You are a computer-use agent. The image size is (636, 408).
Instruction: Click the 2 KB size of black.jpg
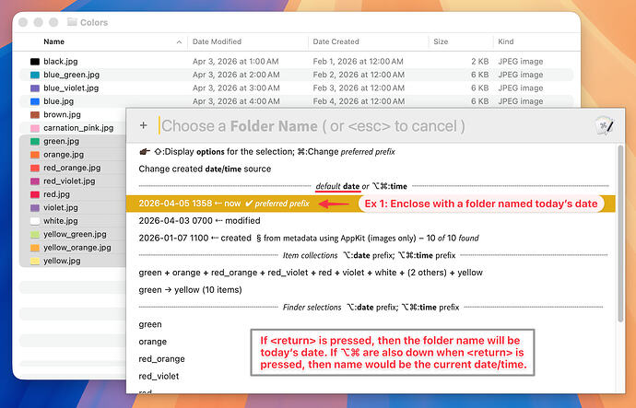coord(480,62)
